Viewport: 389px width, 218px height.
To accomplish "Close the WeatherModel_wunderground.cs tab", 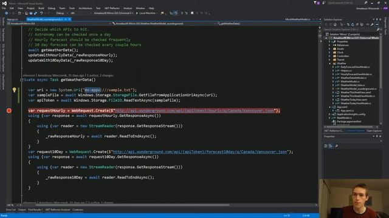I will point(70,19).
